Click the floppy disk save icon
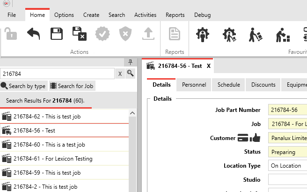307x192 pixels. (56, 34)
